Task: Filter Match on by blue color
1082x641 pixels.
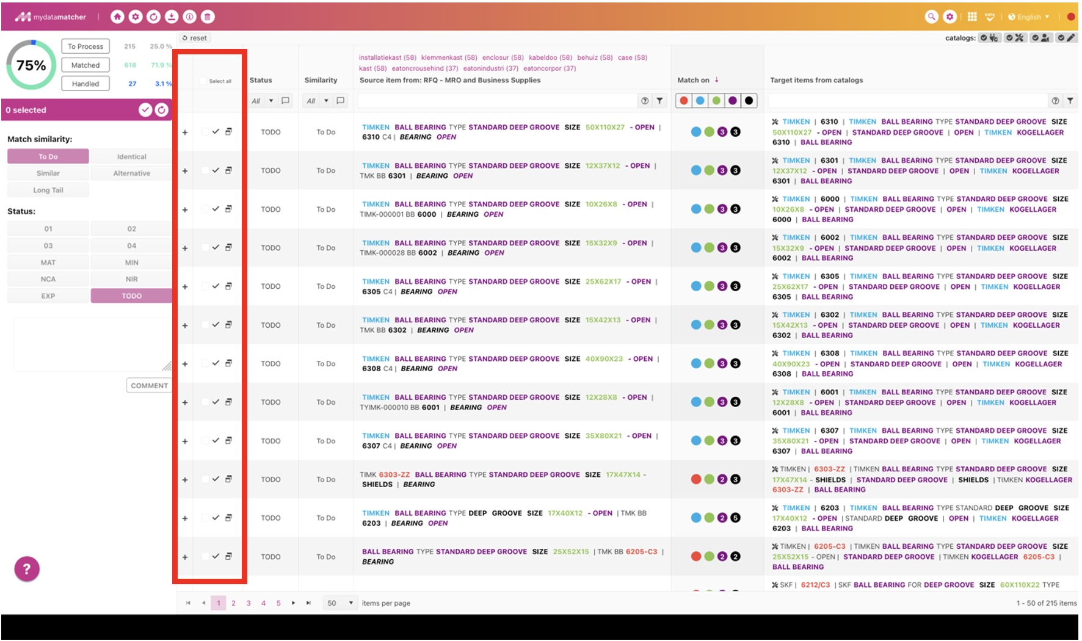Action: coord(700,101)
